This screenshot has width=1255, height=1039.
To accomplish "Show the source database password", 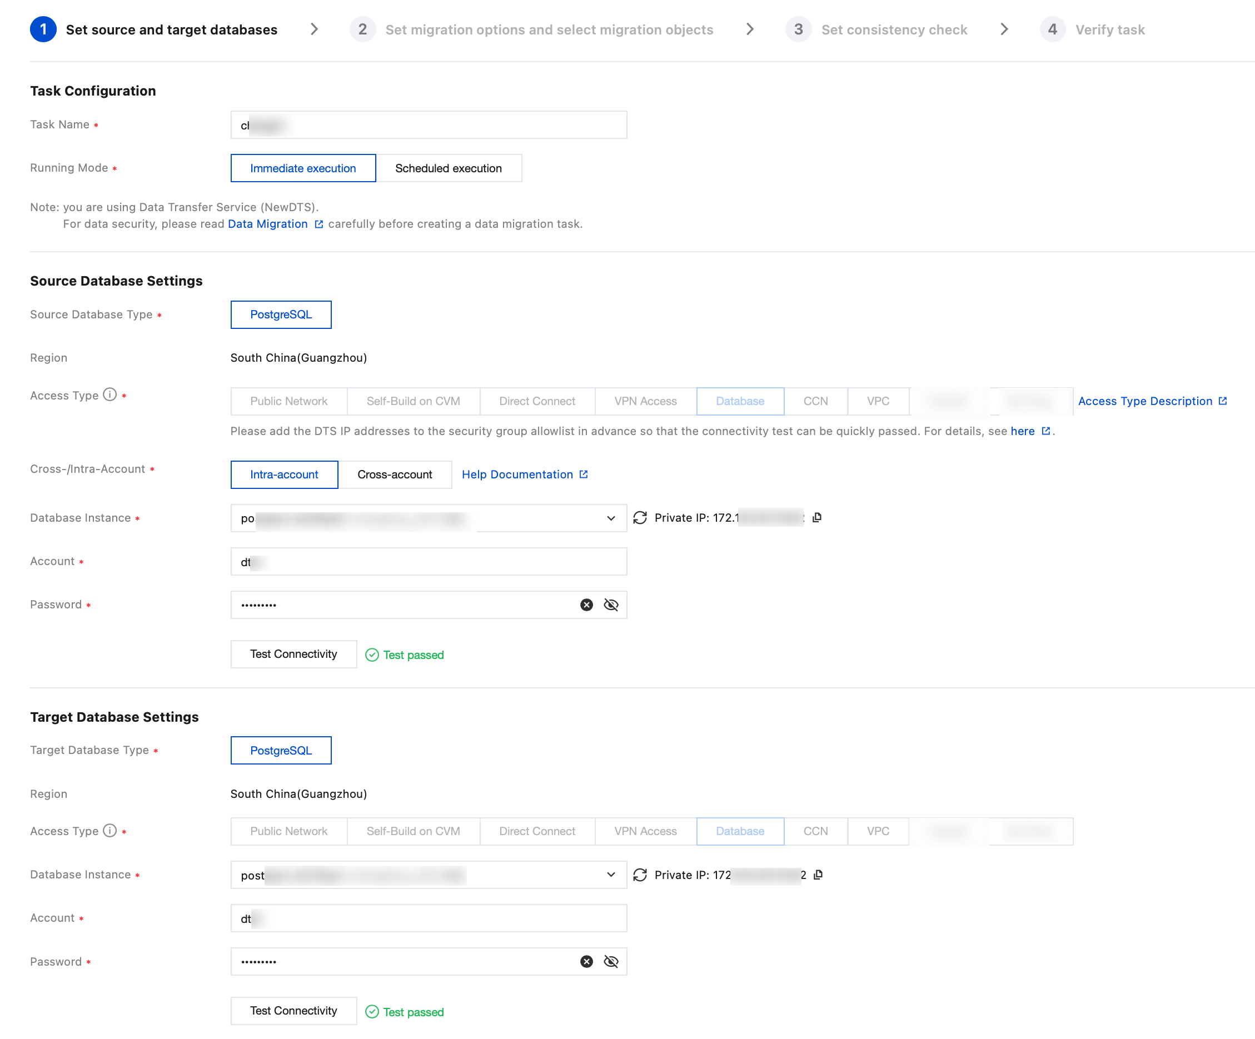I will pyautogui.click(x=611, y=605).
